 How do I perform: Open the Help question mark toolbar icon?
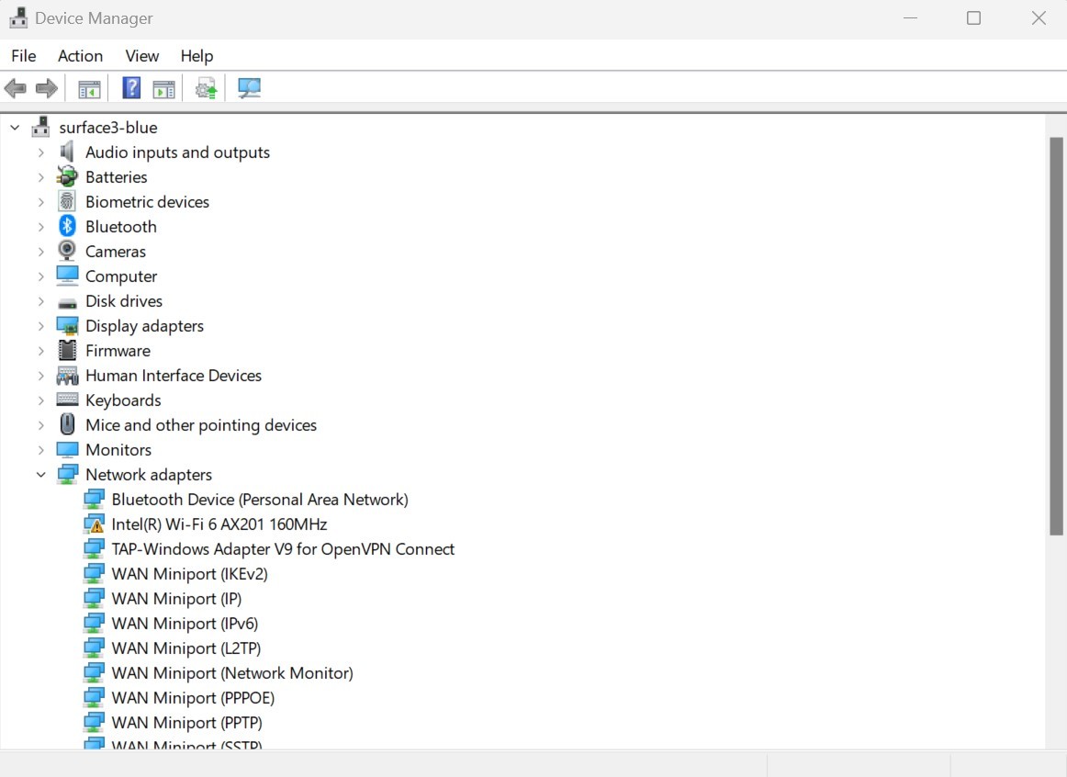pos(131,88)
